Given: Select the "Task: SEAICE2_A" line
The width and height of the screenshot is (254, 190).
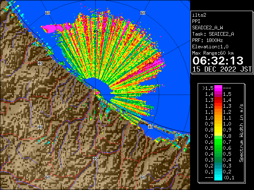Looking at the screenshot, I should click(213, 34).
